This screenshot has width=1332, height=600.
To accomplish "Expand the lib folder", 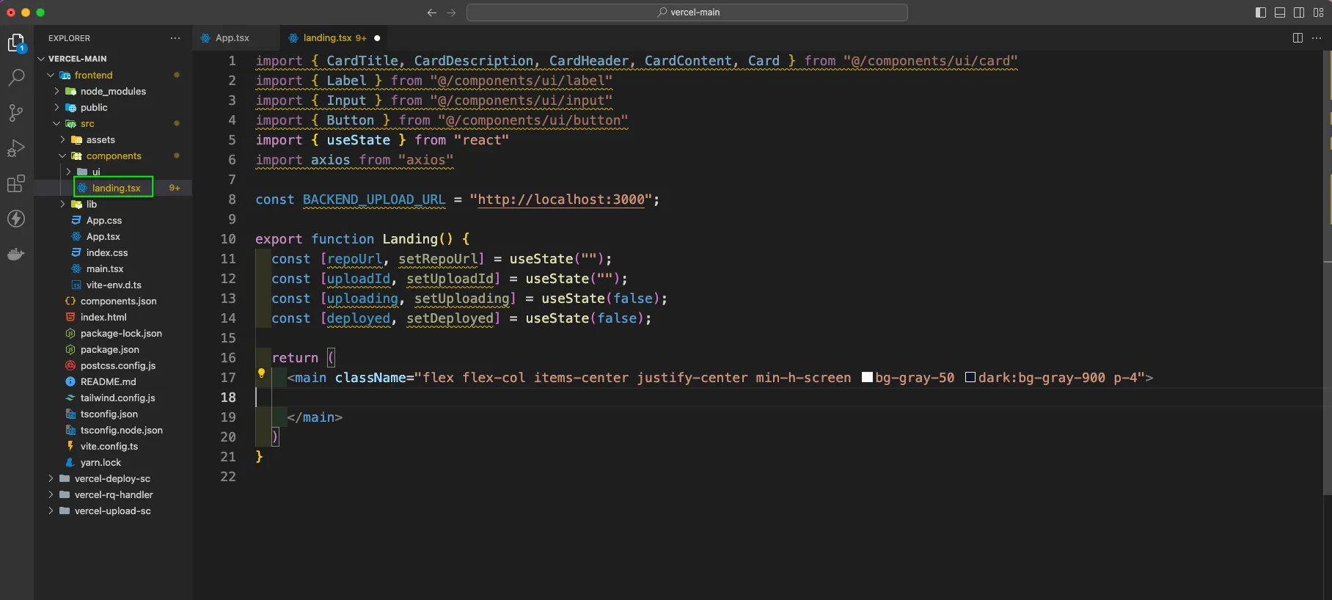I will click(x=62, y=204).
